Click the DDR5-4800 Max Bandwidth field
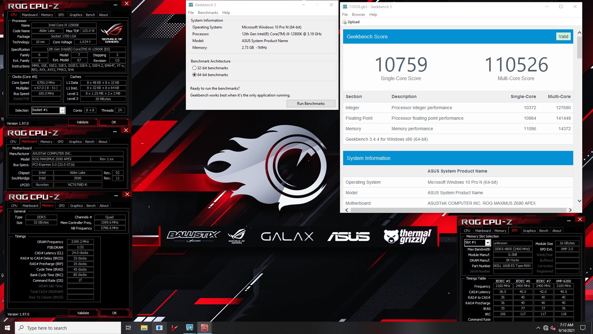593x334 pixels. (512, 249)
